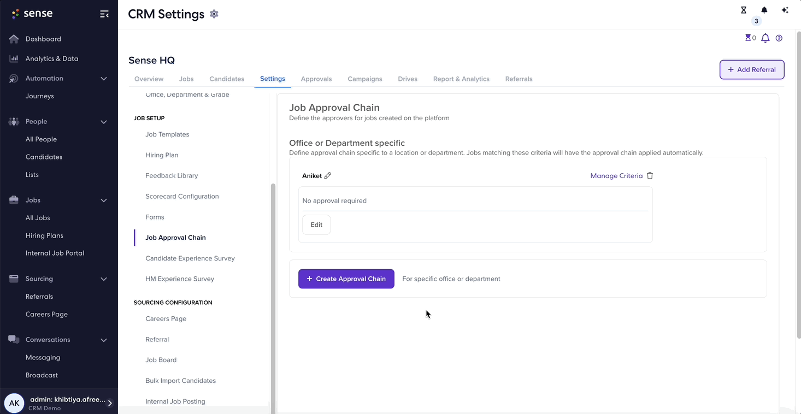Viewport: 801px width, 414px height.
Task: Click the AK user avatar
Action: tap(14, 403)
